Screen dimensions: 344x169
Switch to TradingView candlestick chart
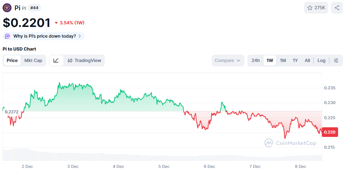pyautogui.click(x=84, y=61)
